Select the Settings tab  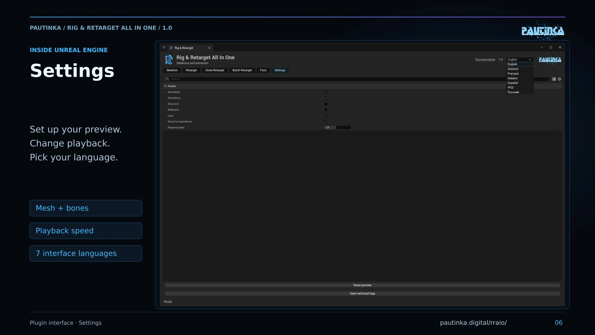click(280, 70)
